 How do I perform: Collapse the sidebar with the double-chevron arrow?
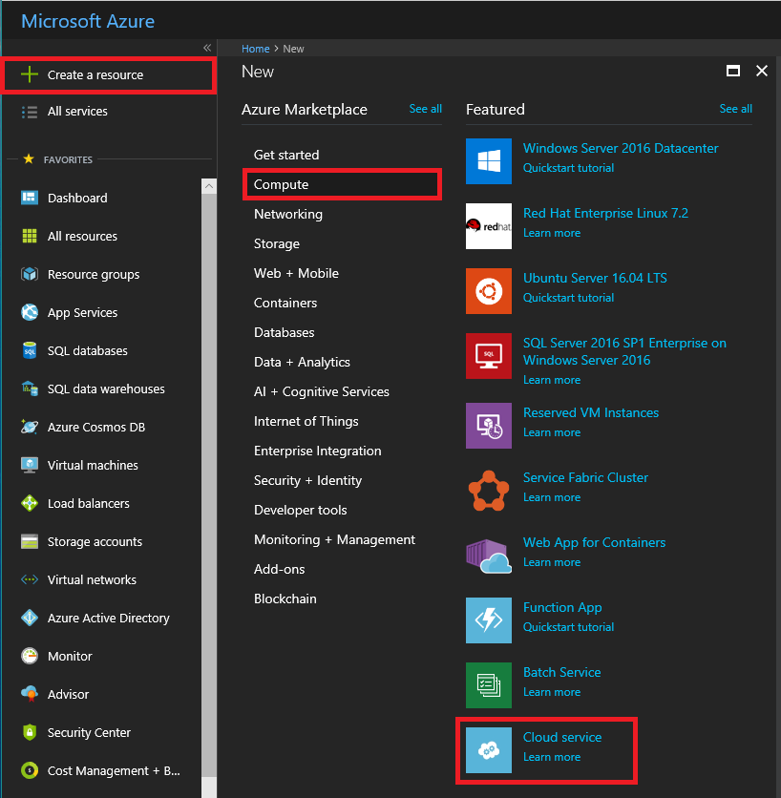[206, 48]
